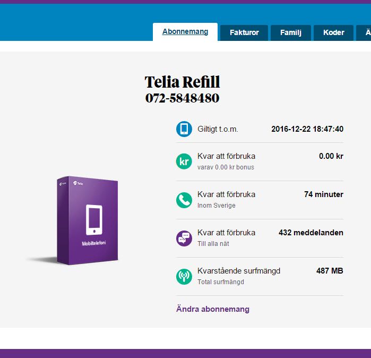Image resolution: width=371 pixels, height=358 pixels.
Task: Click the Ändra abonnemang link
Action: point(213,309)
